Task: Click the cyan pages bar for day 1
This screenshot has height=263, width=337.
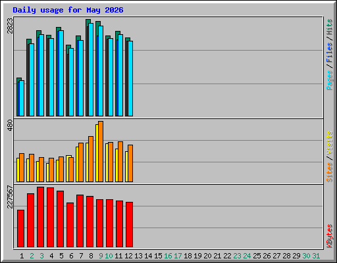Action: [22, 99]
